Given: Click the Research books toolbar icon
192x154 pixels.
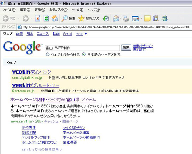Looking at the screenshot, I should [156, 18].
